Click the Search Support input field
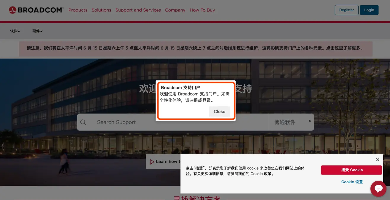This screenshot has height=200, width=390. tap(172, 122)
